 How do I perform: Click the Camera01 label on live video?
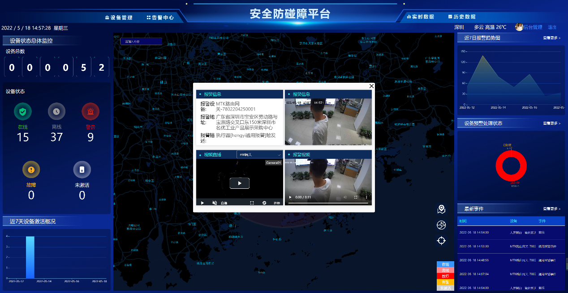pos(274,163)
